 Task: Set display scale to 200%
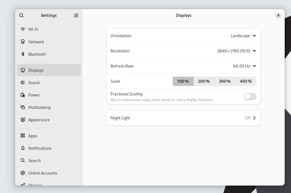[204, 81]
